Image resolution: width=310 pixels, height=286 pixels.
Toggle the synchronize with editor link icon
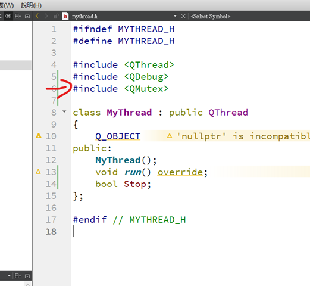[x=8, y=16]
